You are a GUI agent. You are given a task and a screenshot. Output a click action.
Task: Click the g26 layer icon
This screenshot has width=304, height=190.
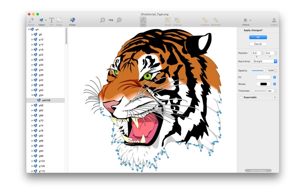tap(35, 60)
